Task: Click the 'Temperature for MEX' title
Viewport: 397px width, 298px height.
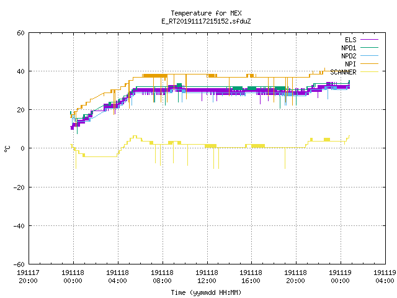Action: [206, 13]
